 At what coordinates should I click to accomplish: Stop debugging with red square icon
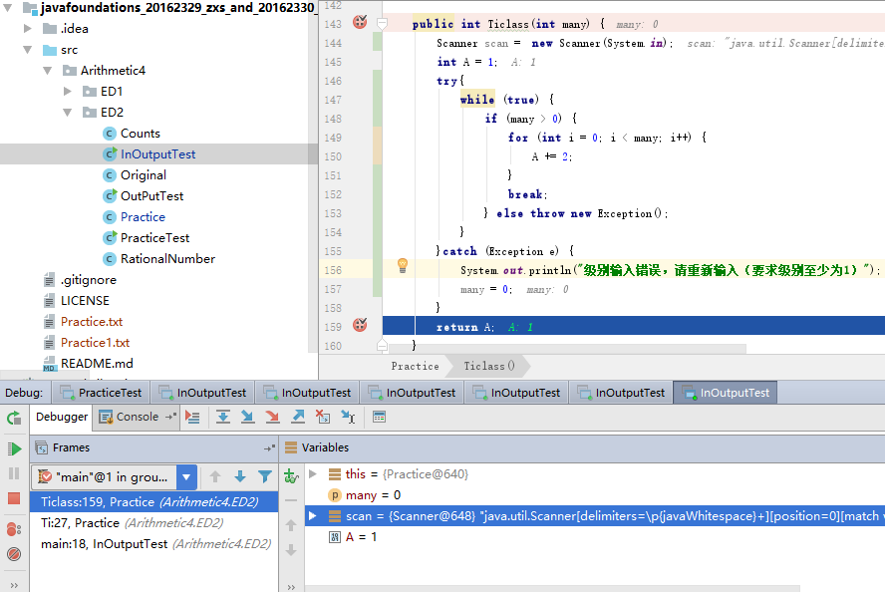click(x=14, y=498)
